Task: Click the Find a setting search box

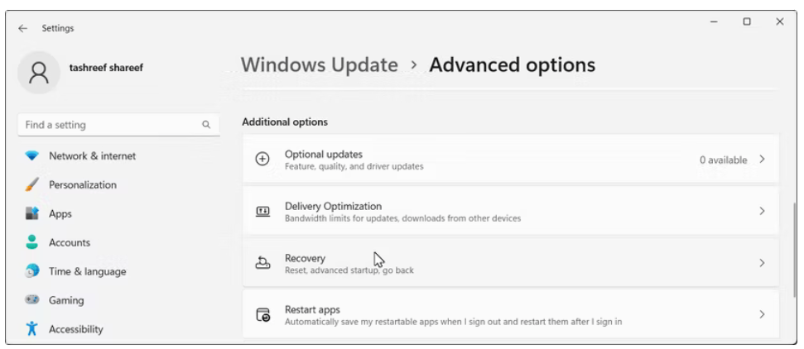Action: (x=112, y=125)
